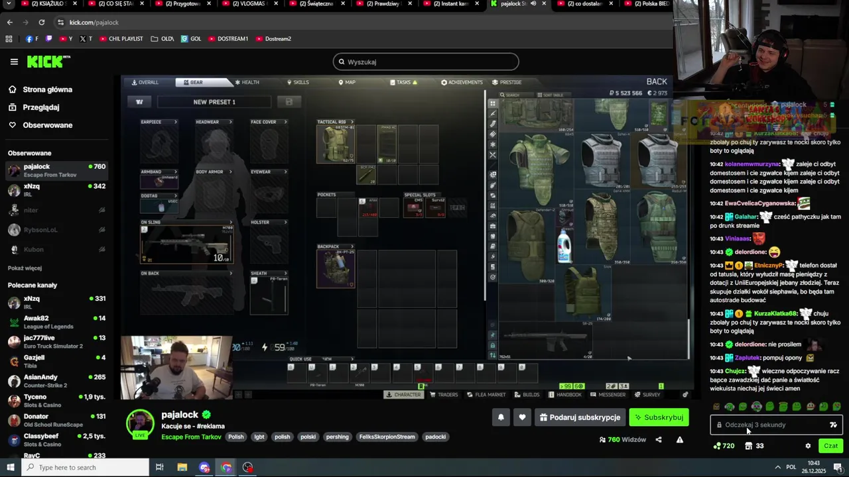Share the stream via share icon

(x=659, y=439)
